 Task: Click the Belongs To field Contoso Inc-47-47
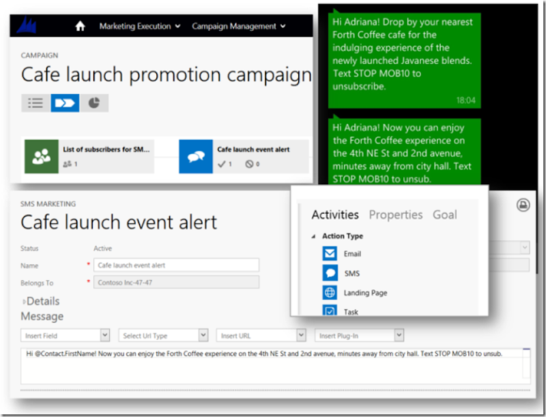176,283
